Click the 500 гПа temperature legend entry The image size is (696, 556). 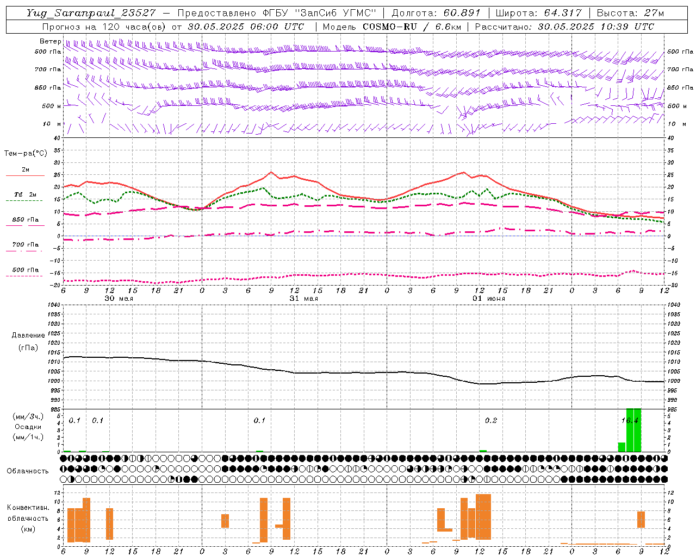point(26,270)
